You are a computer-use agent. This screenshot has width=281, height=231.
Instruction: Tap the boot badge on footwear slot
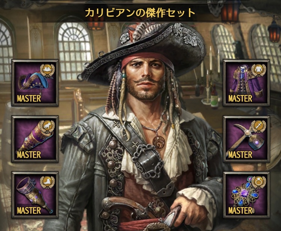[47, 182]
